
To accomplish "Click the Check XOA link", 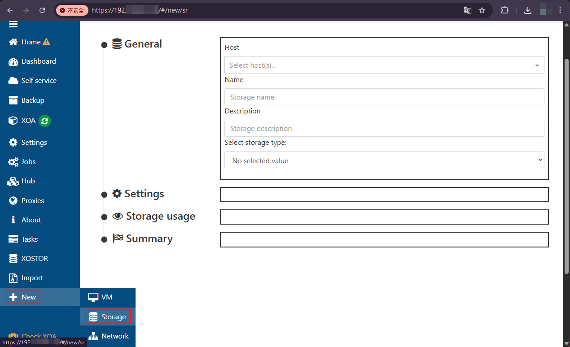I will [39, 336].
